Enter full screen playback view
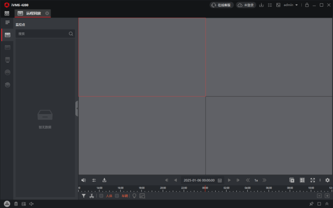The width and height of the screenshot is (333, 208). pos(313,180)
